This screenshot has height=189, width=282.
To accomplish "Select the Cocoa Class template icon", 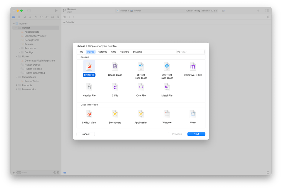I will click(115, 67).
